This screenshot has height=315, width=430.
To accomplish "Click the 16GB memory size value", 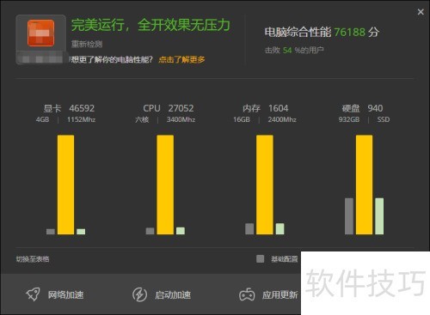I will pos(242,119).
